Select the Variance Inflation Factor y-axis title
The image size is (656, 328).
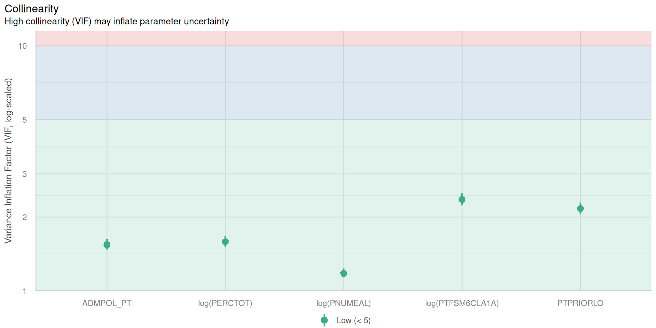click(x=8, y=161)
